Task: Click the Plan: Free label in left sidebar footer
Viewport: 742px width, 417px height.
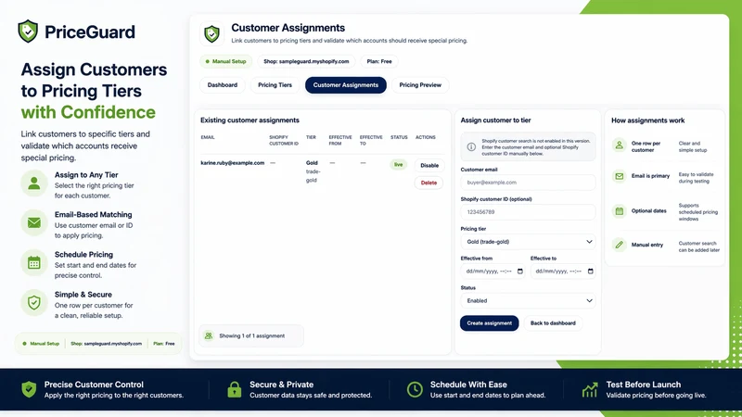Action: pyautogui.click(x=164, y=344)
